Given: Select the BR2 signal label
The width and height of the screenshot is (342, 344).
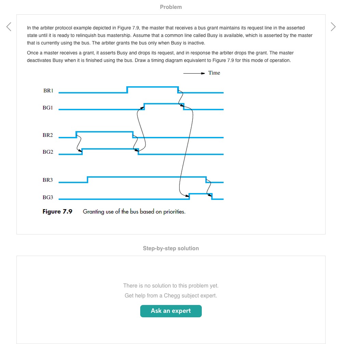Looking at the screenshot, I should tap(48, 135).
